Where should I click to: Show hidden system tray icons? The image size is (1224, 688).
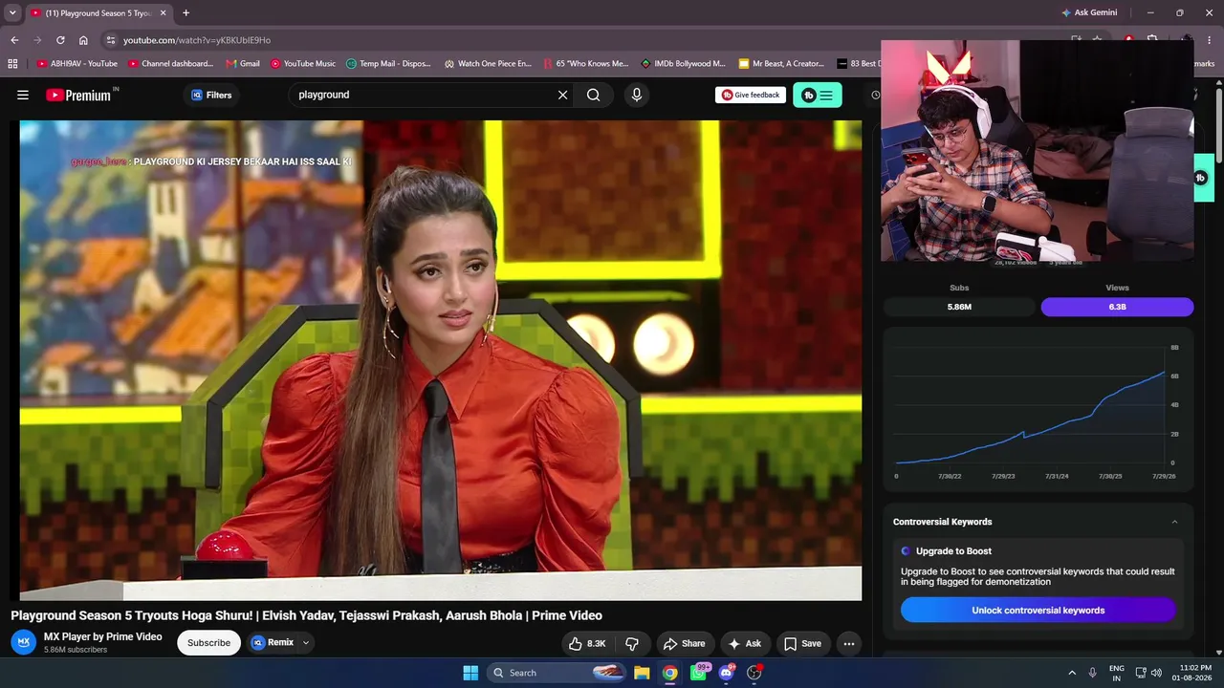click(x=1072, y=673)
